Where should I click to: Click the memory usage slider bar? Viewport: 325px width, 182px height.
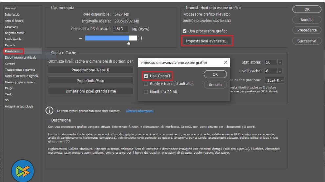click(x=111, y=38)
